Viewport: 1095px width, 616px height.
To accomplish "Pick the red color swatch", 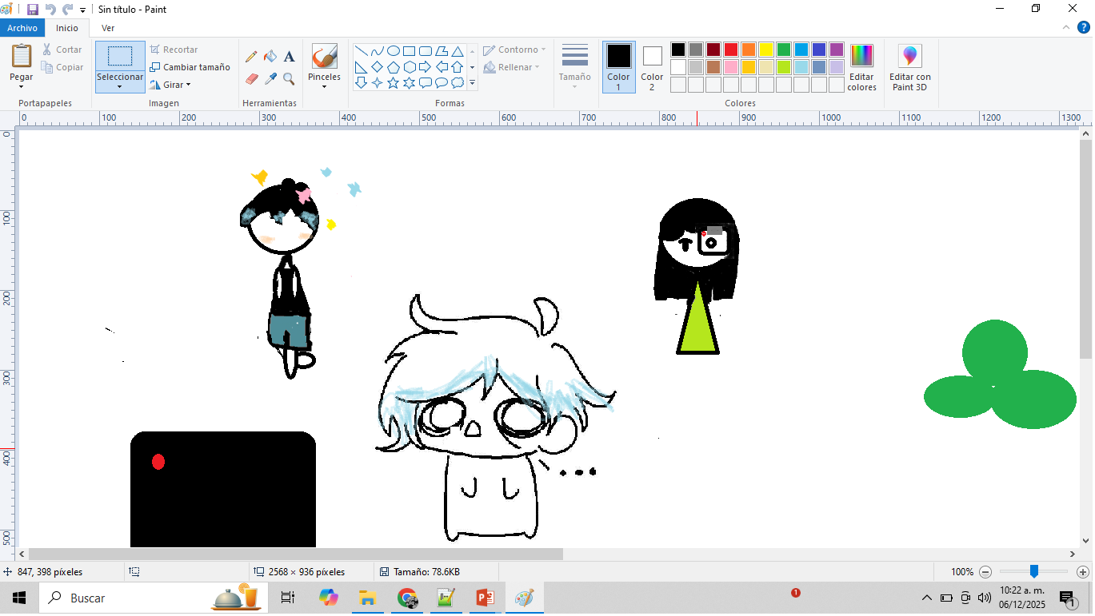I will (731, 50).
